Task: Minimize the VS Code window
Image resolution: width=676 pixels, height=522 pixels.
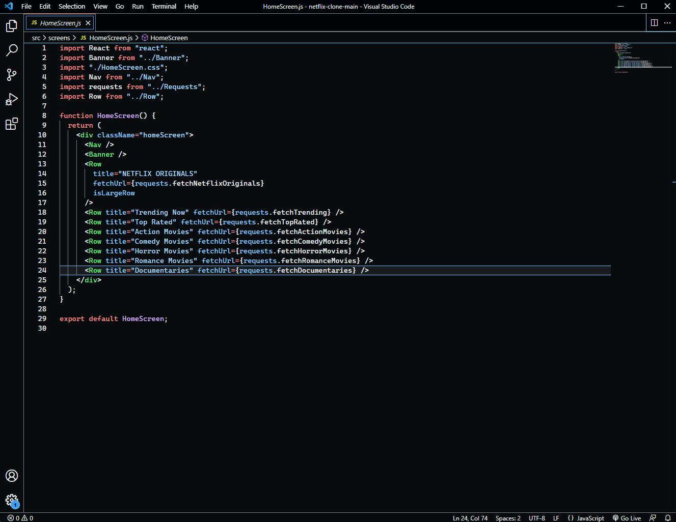Action: click(620, 6)
